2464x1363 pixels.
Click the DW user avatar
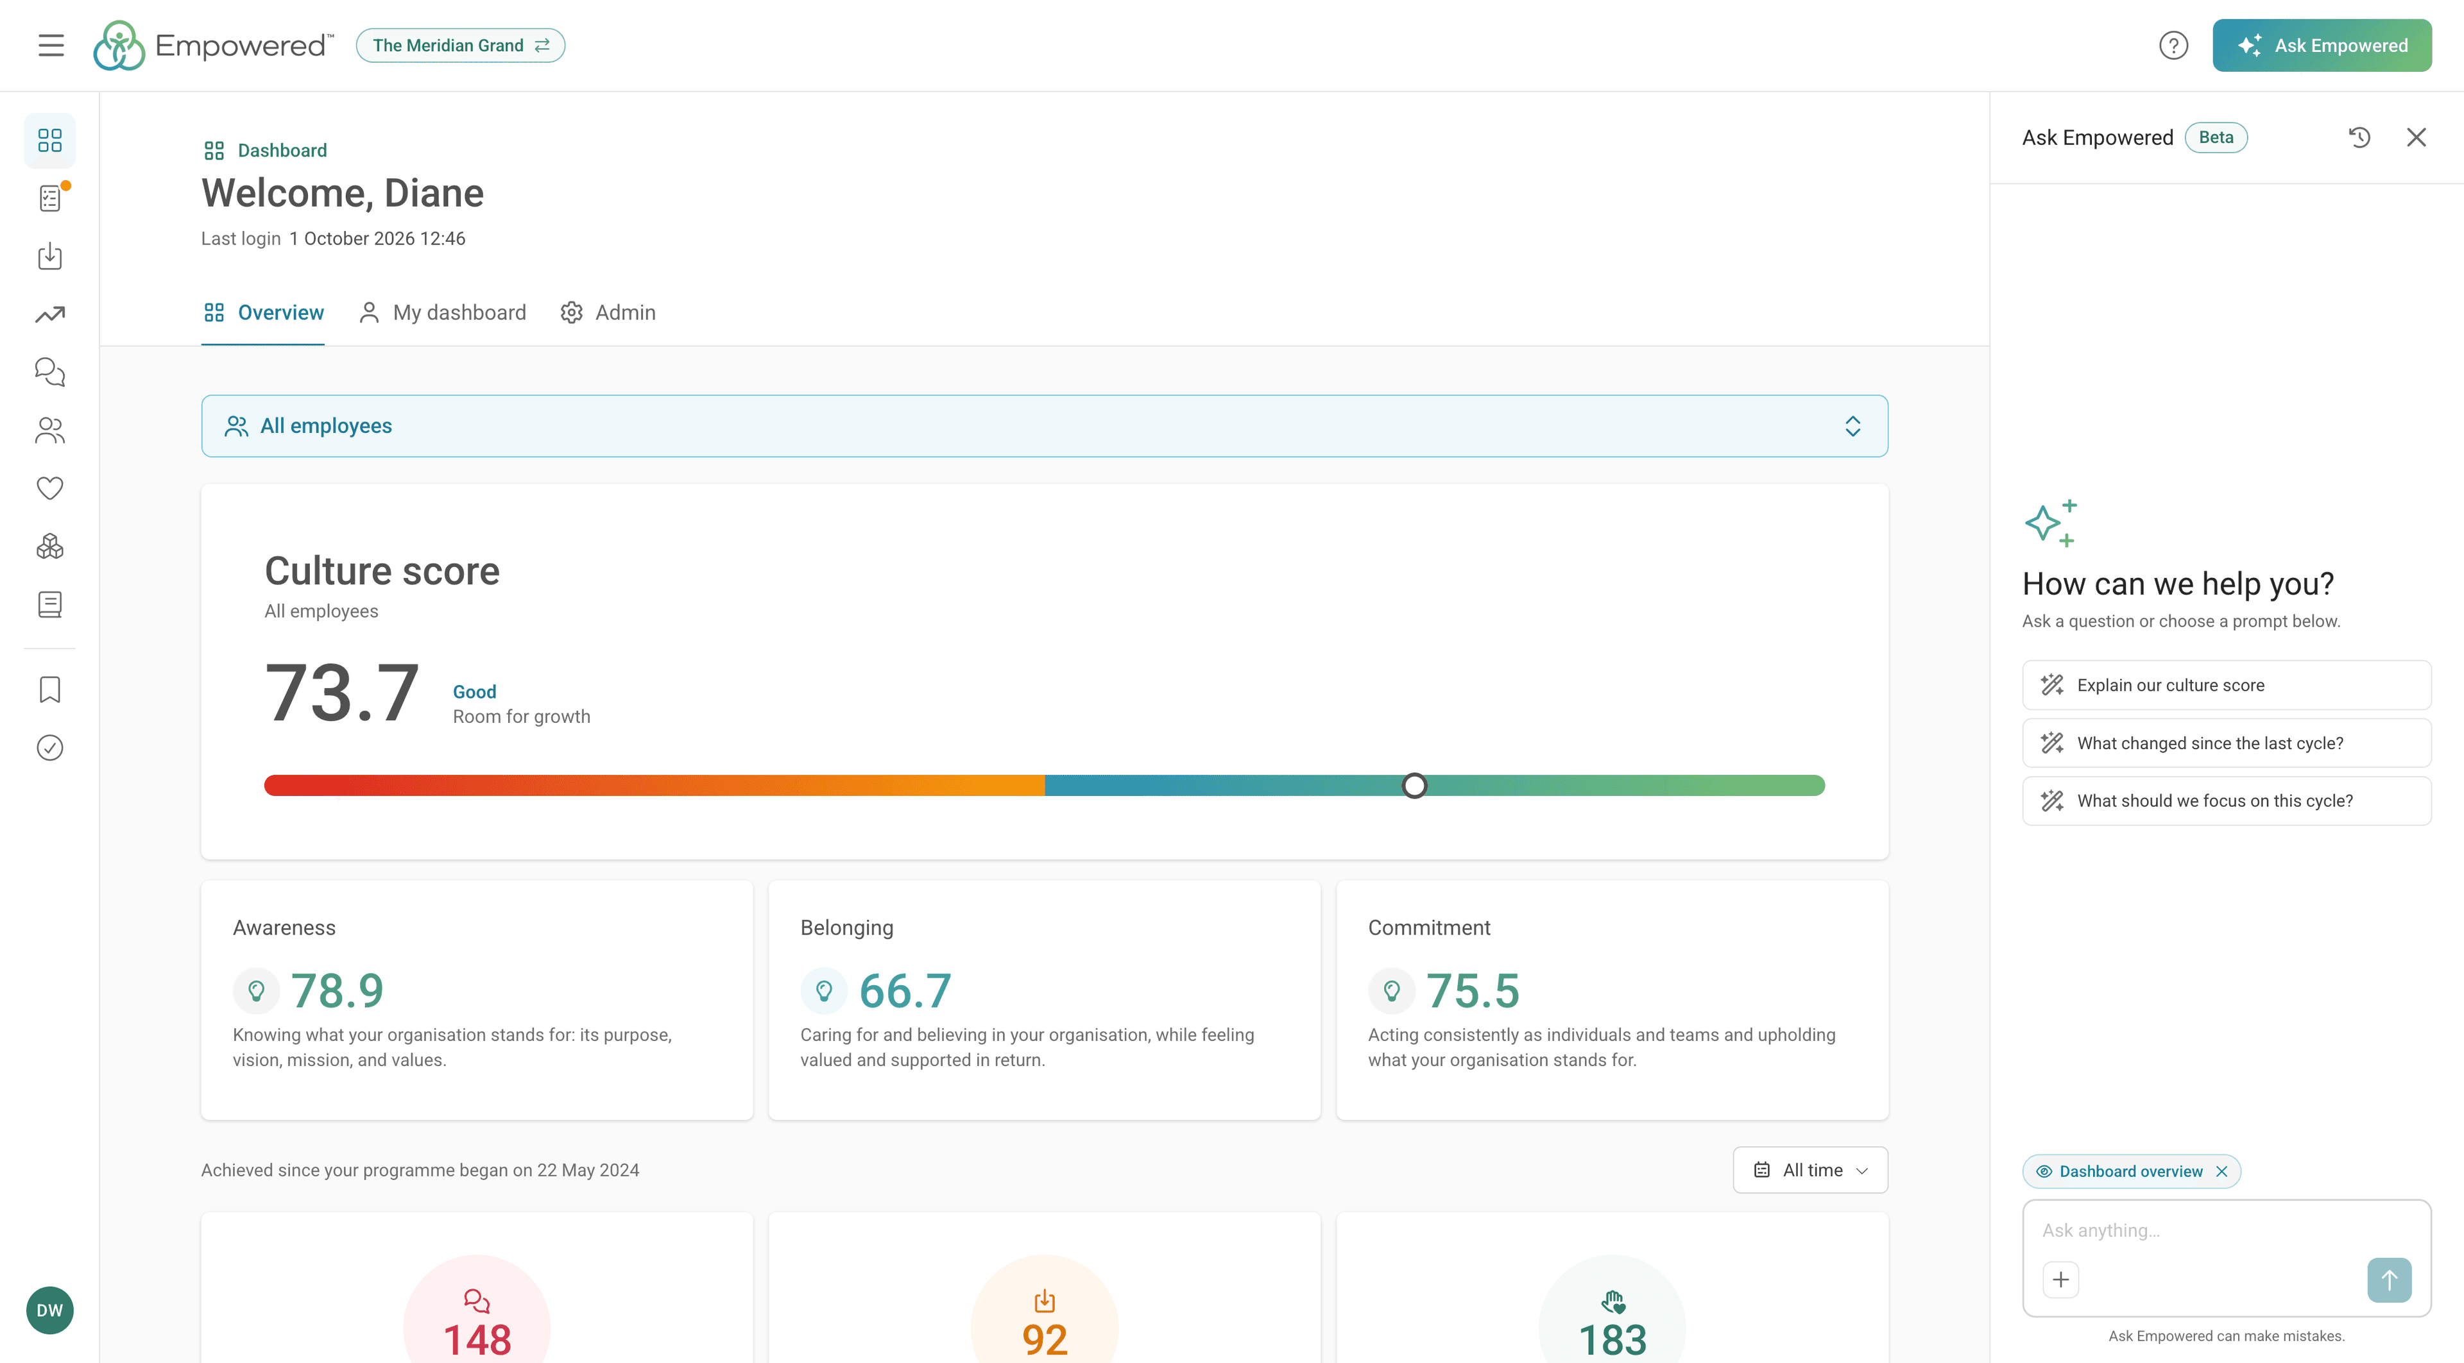50,1310
